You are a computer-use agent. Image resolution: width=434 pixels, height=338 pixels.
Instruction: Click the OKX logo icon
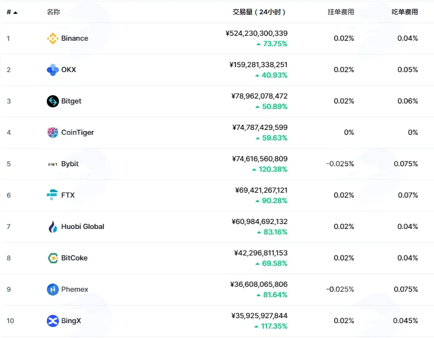(x=52, y=70)
